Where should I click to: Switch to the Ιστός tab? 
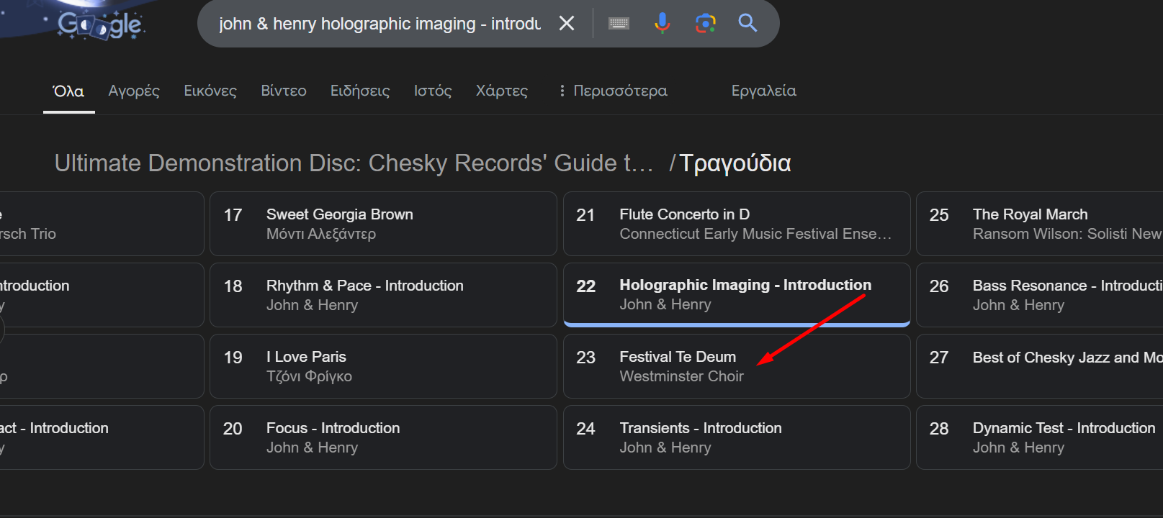click(433, 91)
